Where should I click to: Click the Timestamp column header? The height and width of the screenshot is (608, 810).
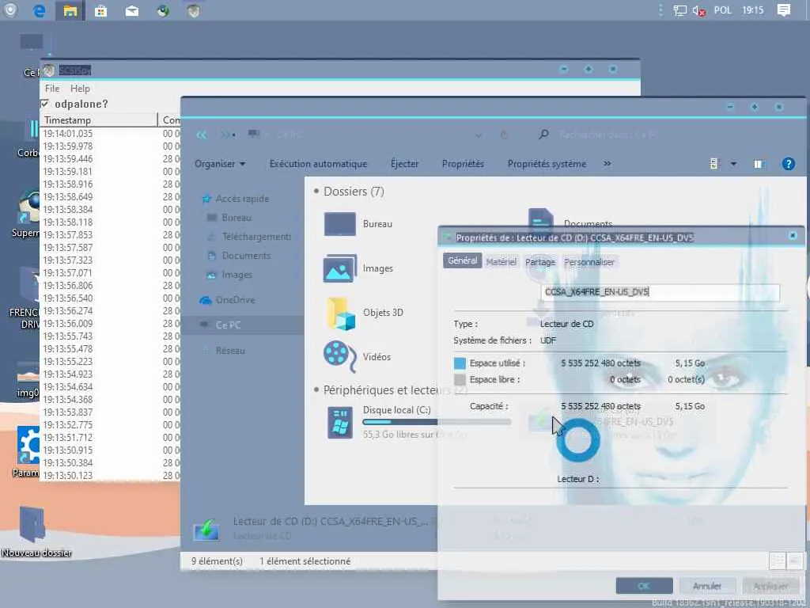[99, 120]
